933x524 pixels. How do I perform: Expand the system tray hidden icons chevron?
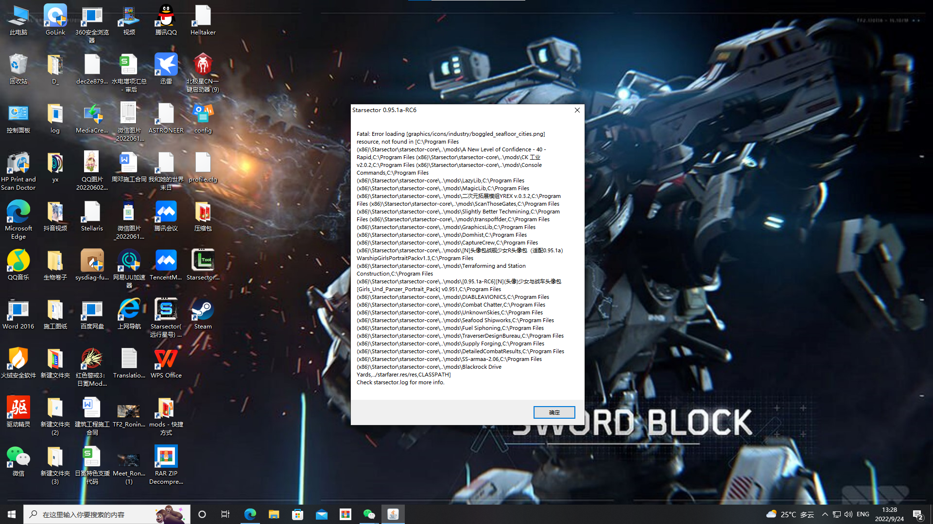click(825, 514)
